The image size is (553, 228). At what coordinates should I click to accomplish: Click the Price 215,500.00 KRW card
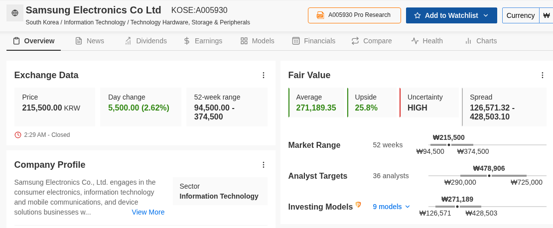click(55, 107)
